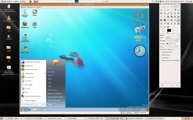Open Safari shortcut on the Windows desktop
This screenshot has width=193, height=120.
(35, 25)
